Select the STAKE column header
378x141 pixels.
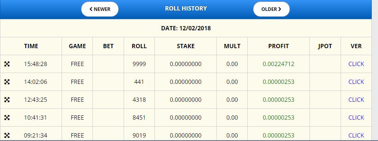(186, 46)
